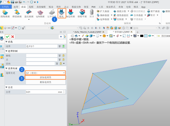This screenshot has width=170, height=126.
Task: Switch to the 直接编辑 ribbon tab
Action: [x=41, y=7]
